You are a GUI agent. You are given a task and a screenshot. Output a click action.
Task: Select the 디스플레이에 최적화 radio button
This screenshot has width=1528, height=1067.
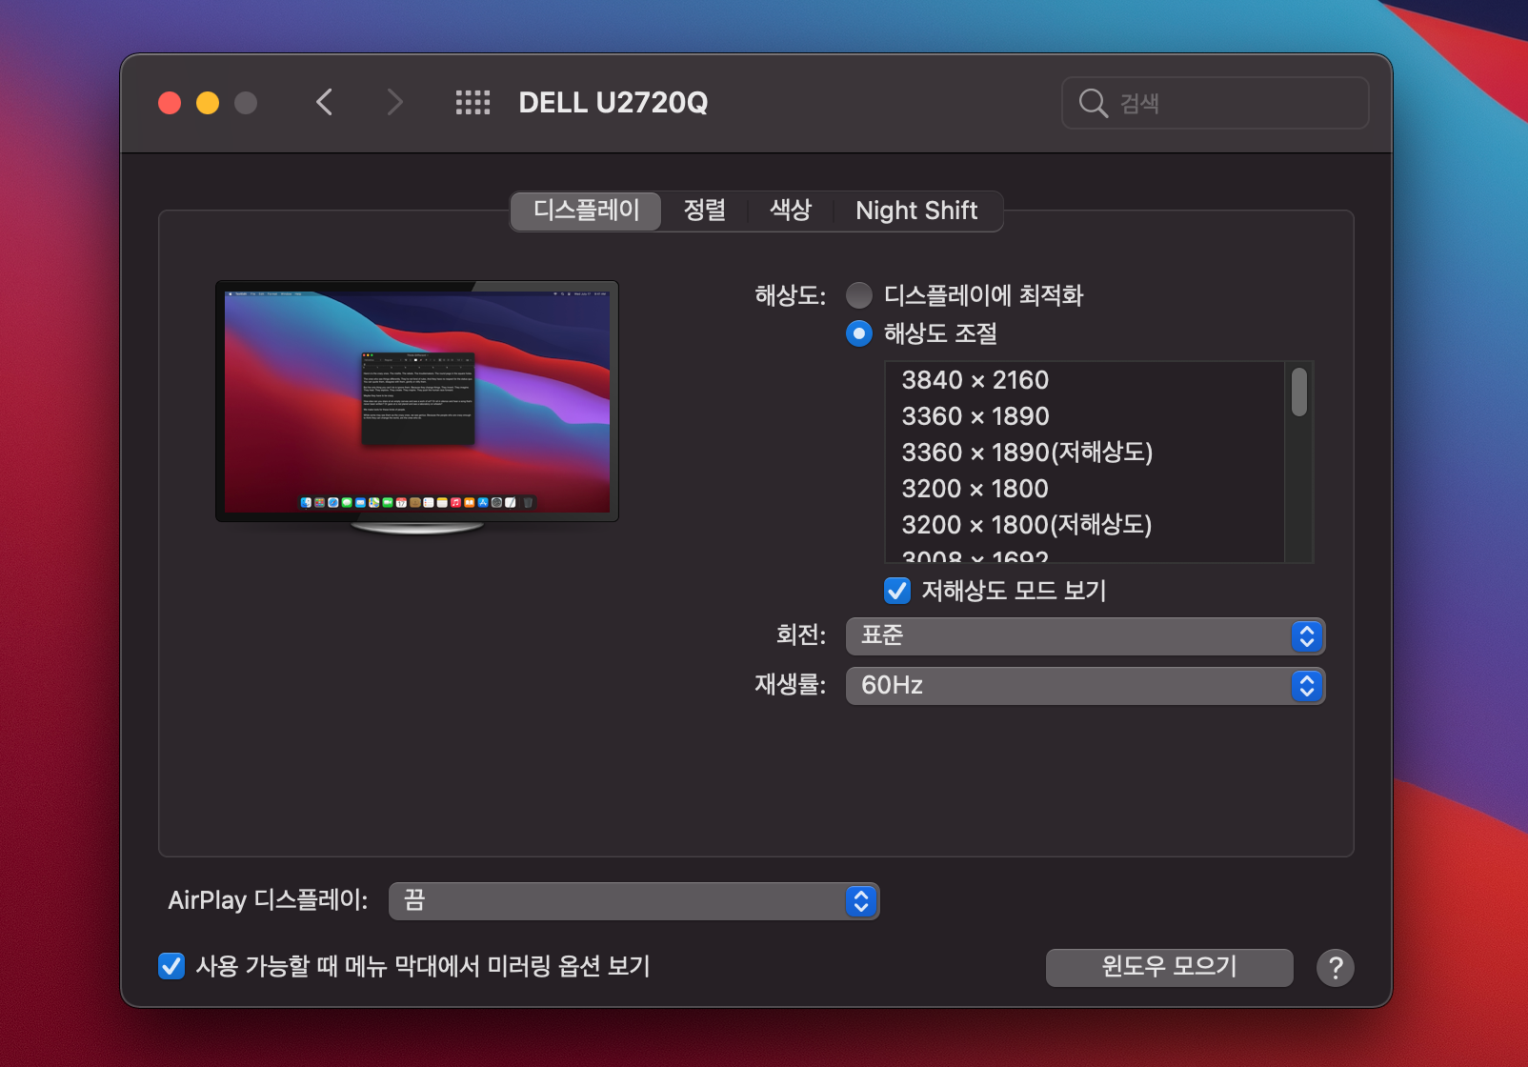point(859,295)
